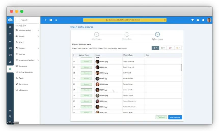Filter by failed uploads red icon

click(x=171, y=48)
